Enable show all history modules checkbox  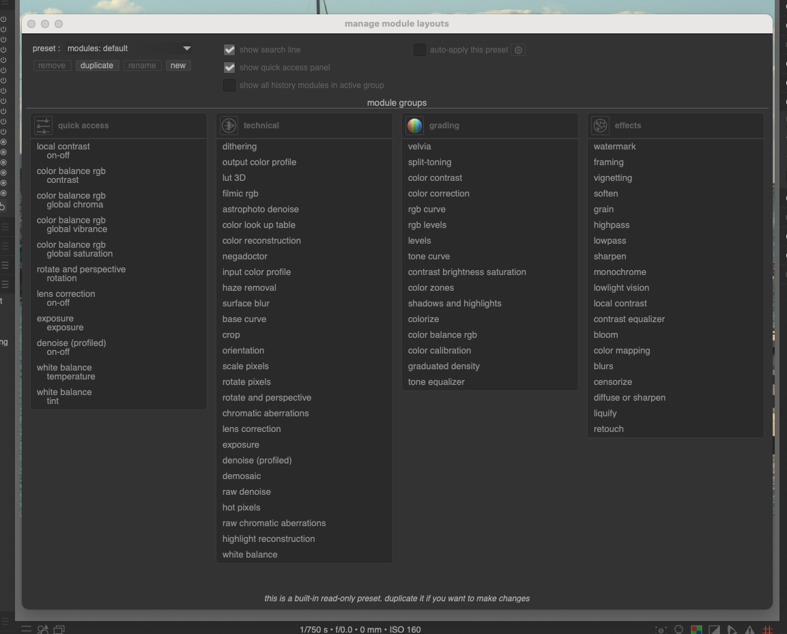tap(229, 85)
